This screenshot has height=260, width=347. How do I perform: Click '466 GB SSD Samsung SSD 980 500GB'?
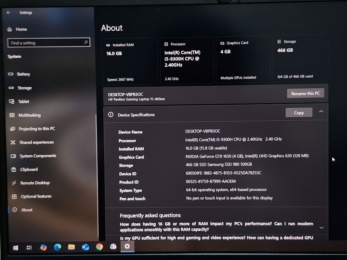pyautogui.click(x=219, y=164)
